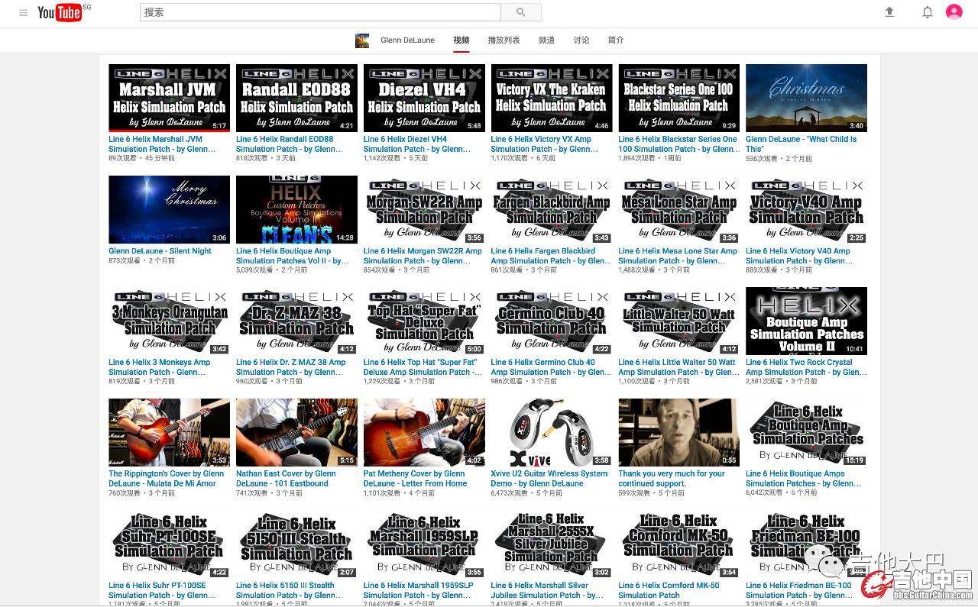Open Xvive U2 Guitar Wireless System Demo link
Screen dimensions: 978x607
(549, 474)
